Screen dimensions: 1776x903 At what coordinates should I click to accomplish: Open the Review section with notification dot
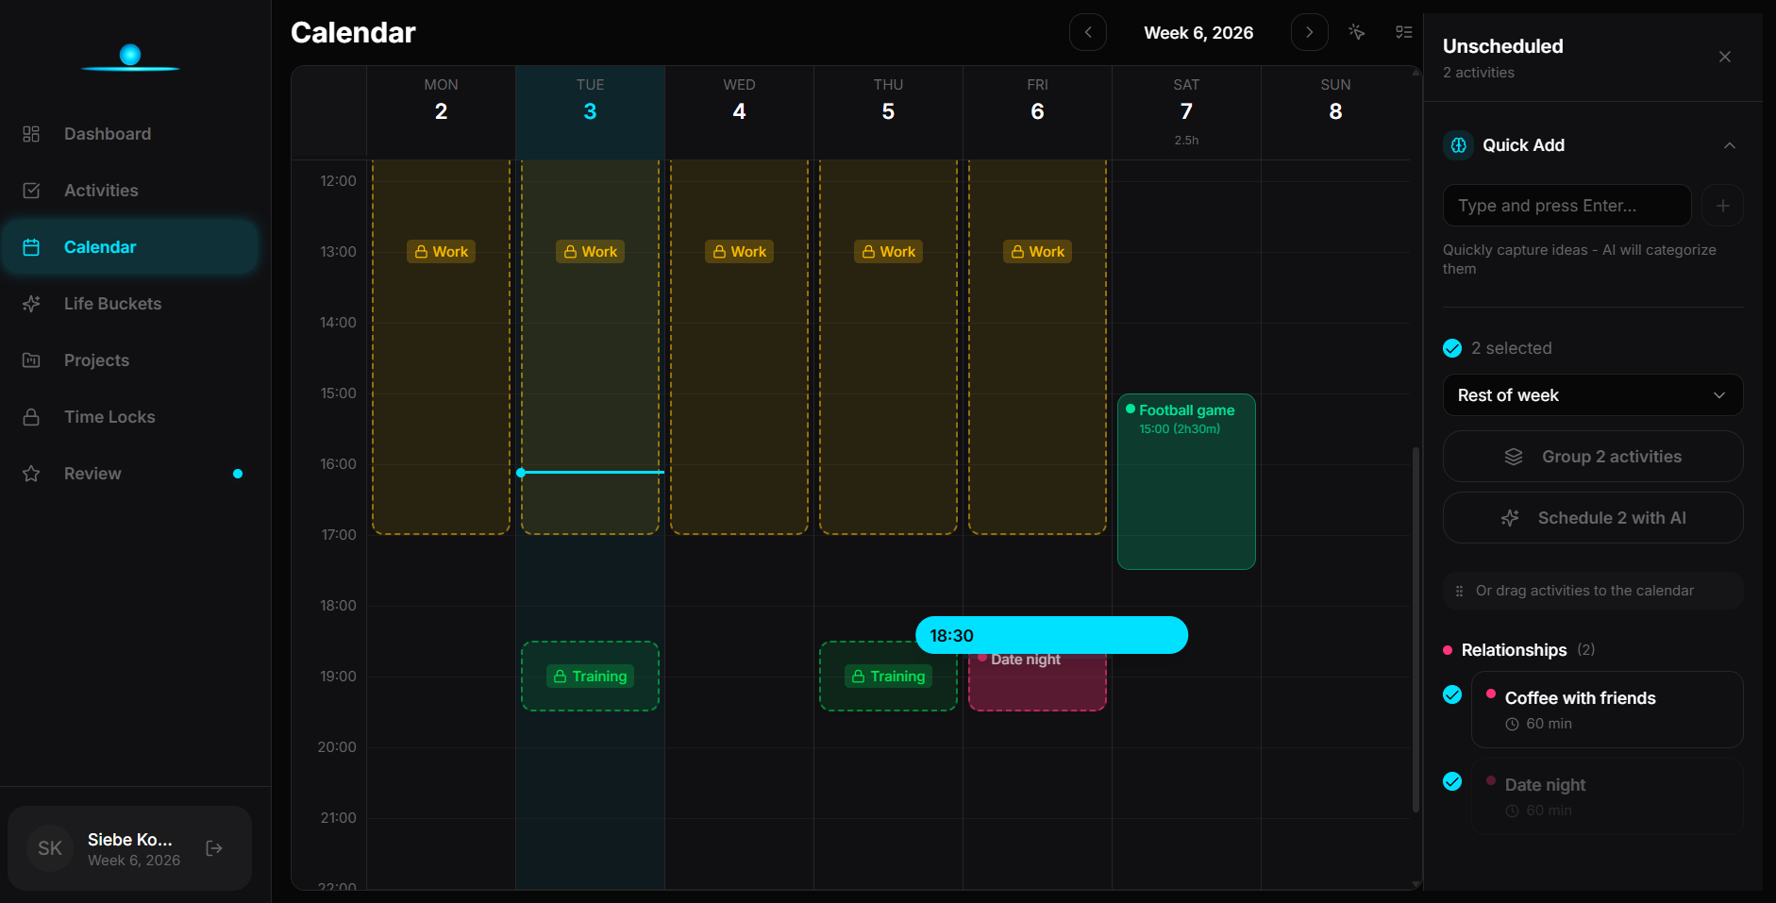coord(92,473)
